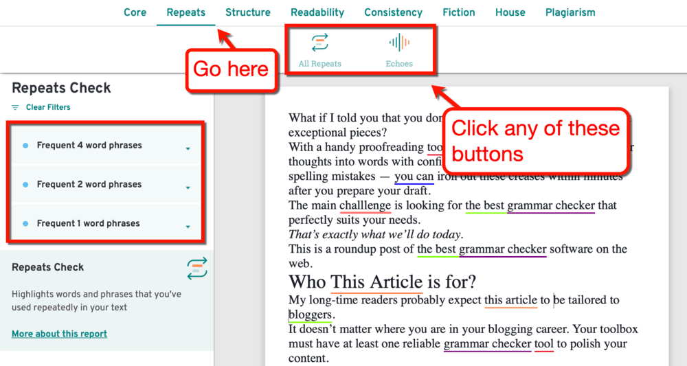
Task: Click the filter icon beside Clear Filters
Action: tap(15, 107)
